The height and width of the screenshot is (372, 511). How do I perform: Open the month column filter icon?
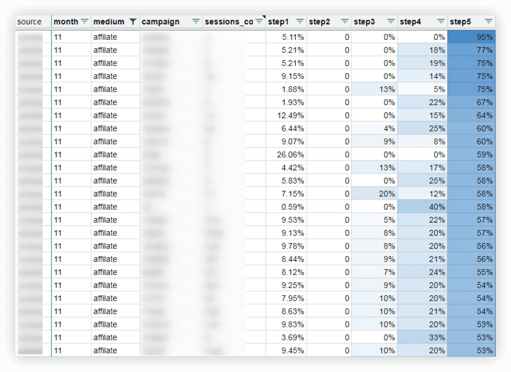(x=84, y=22)
